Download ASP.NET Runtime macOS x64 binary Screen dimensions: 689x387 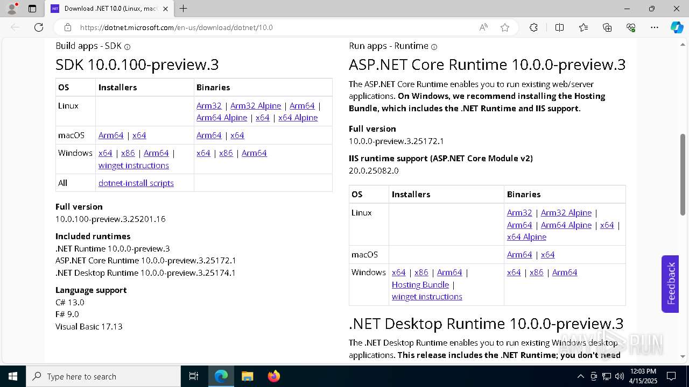(x=547, y=254)
